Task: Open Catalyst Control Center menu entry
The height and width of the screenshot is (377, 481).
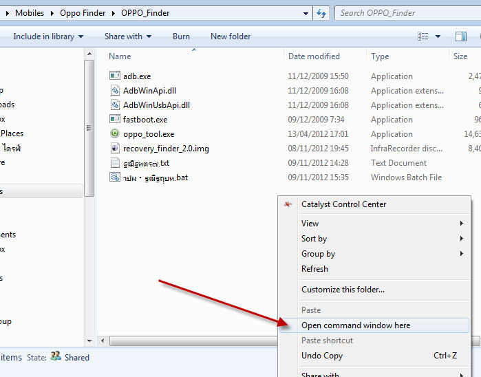Action: [343, 204]
